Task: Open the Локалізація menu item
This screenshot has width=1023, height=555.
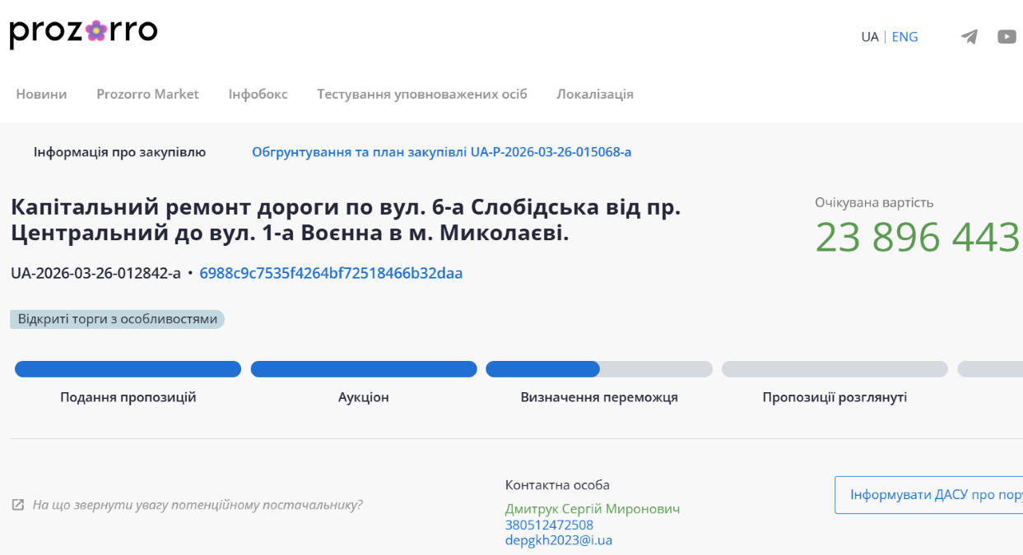Action: point(594,94)
